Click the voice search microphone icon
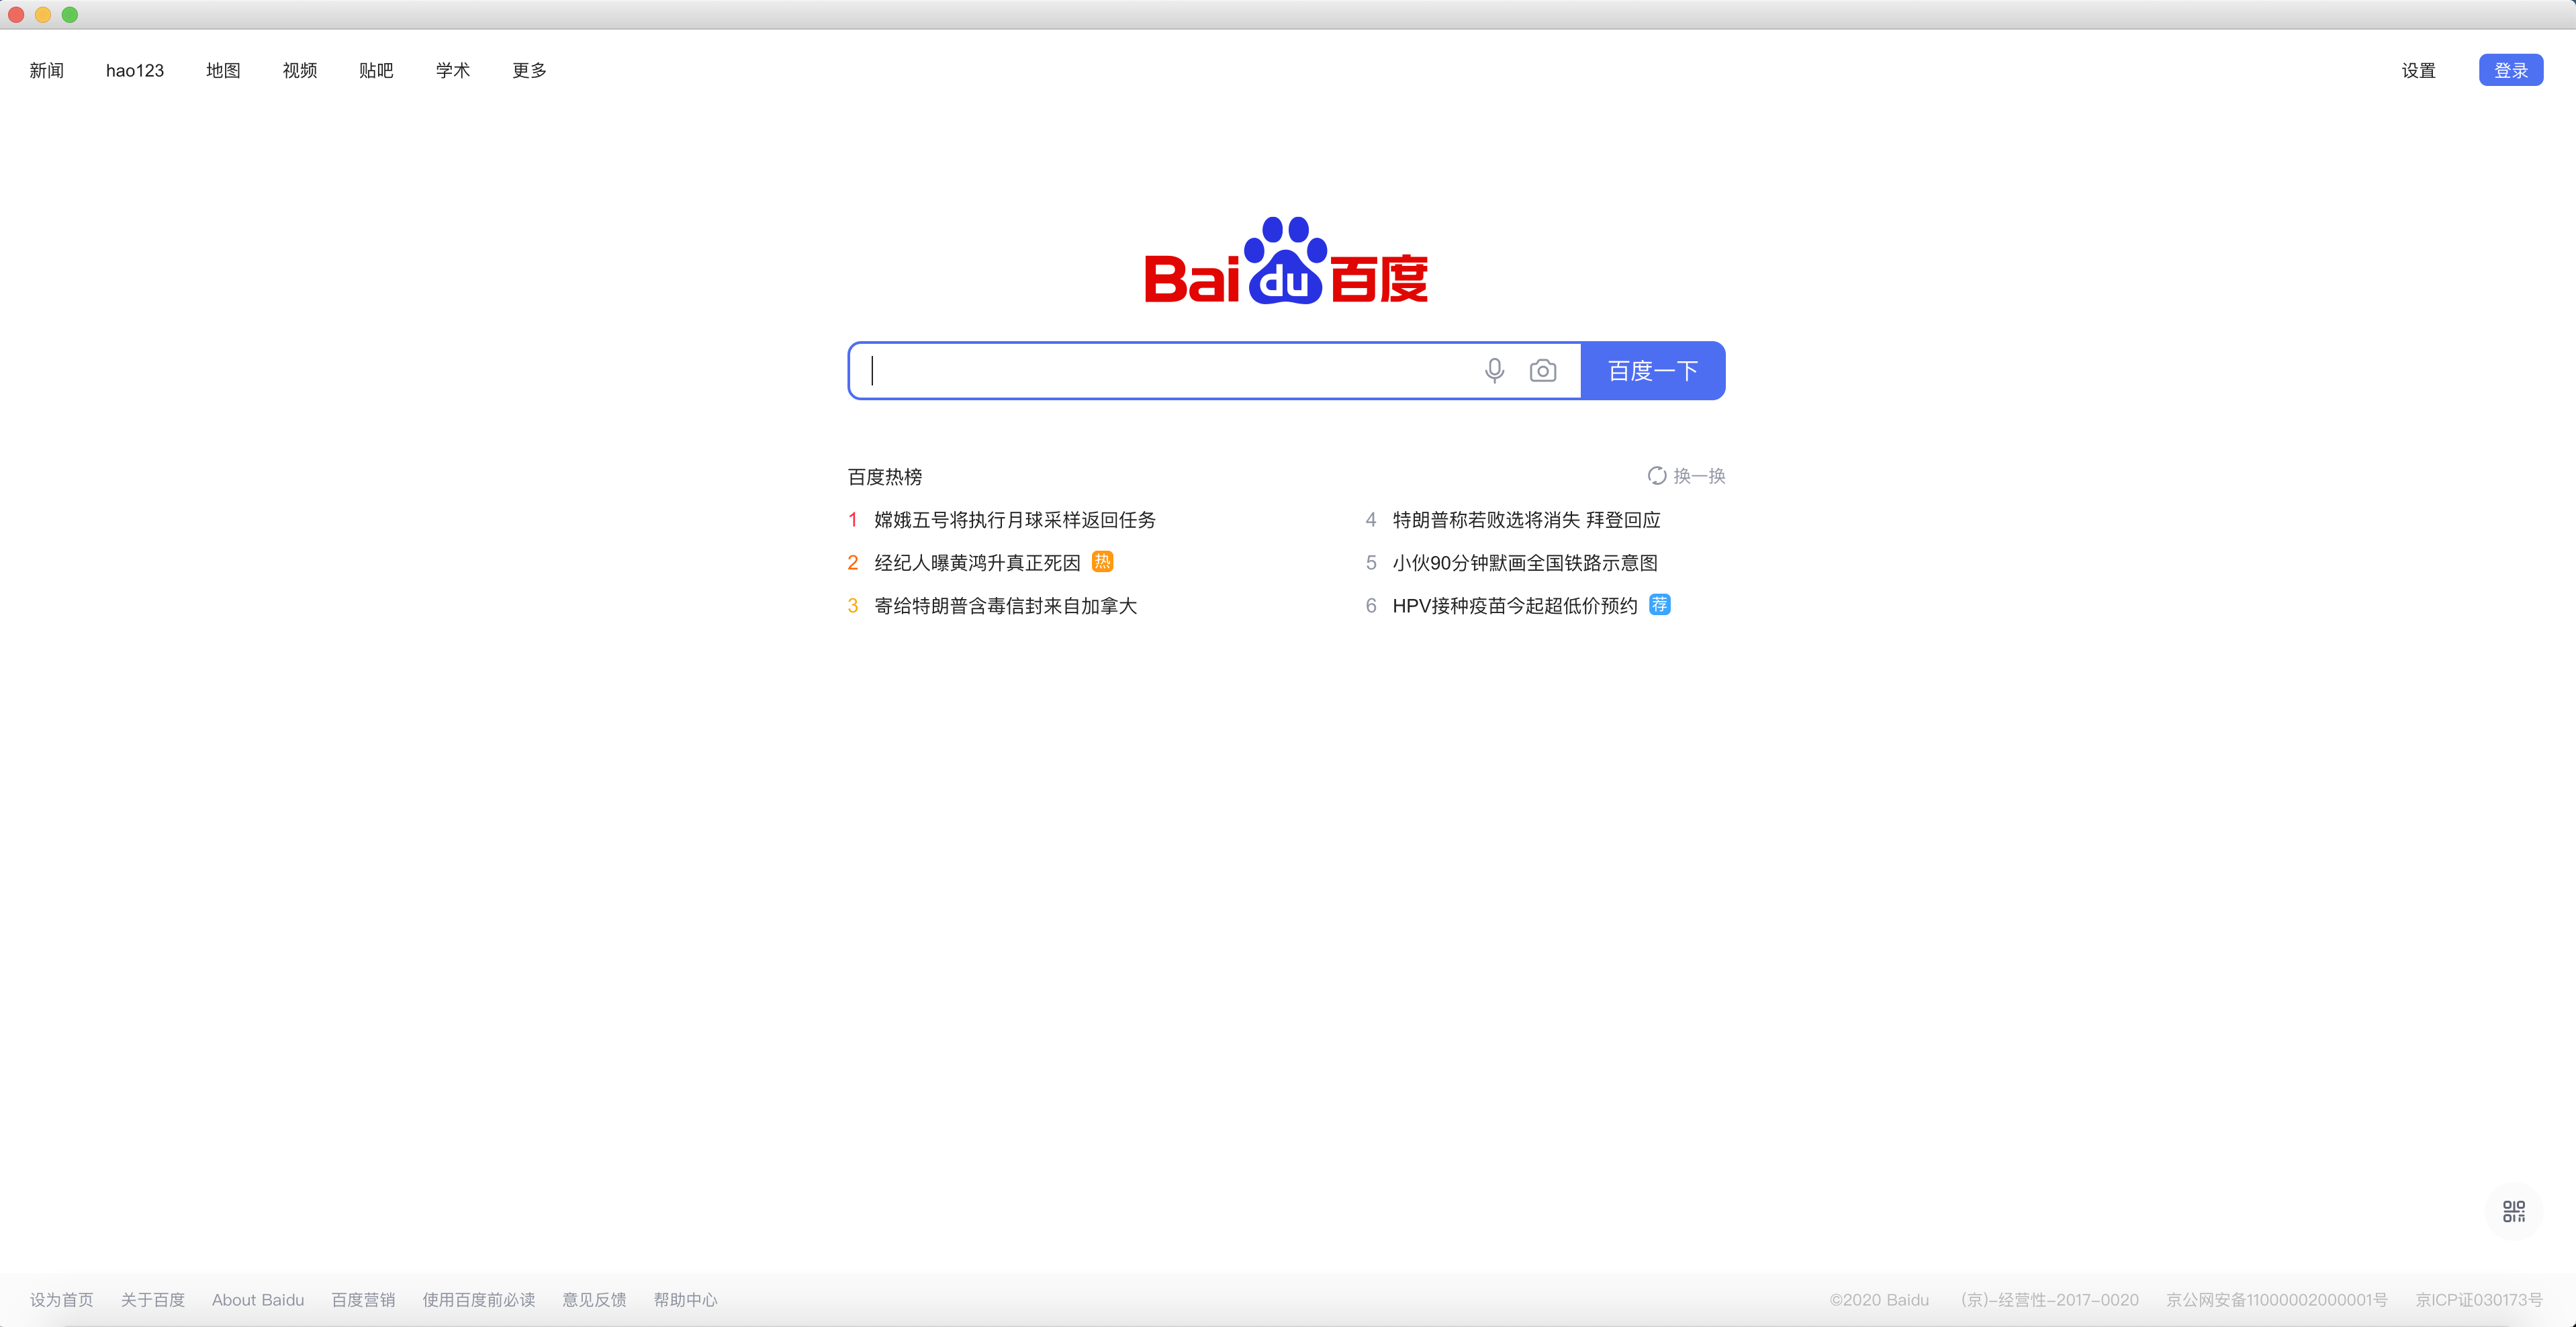2576x1327 pixels. [1494, 370]
